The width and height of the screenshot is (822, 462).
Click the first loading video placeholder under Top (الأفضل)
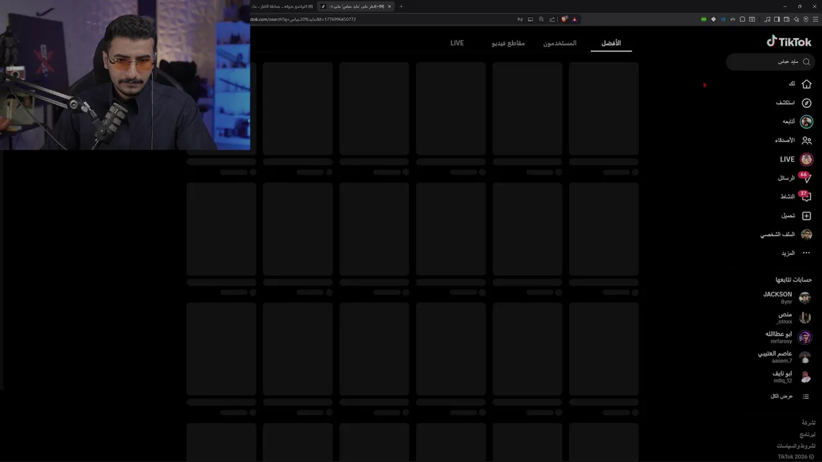pos(604,108)
